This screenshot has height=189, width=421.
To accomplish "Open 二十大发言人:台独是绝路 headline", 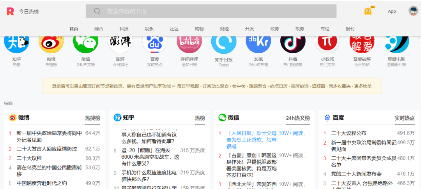I will (x=362, y=185).
